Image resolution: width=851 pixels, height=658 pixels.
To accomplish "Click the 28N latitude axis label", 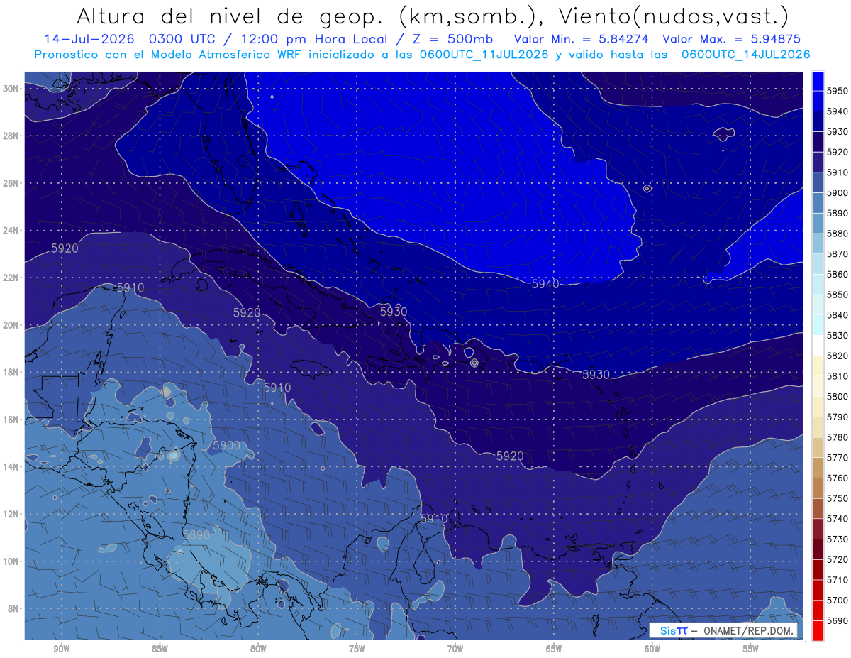I will click(x=11, y=136).
